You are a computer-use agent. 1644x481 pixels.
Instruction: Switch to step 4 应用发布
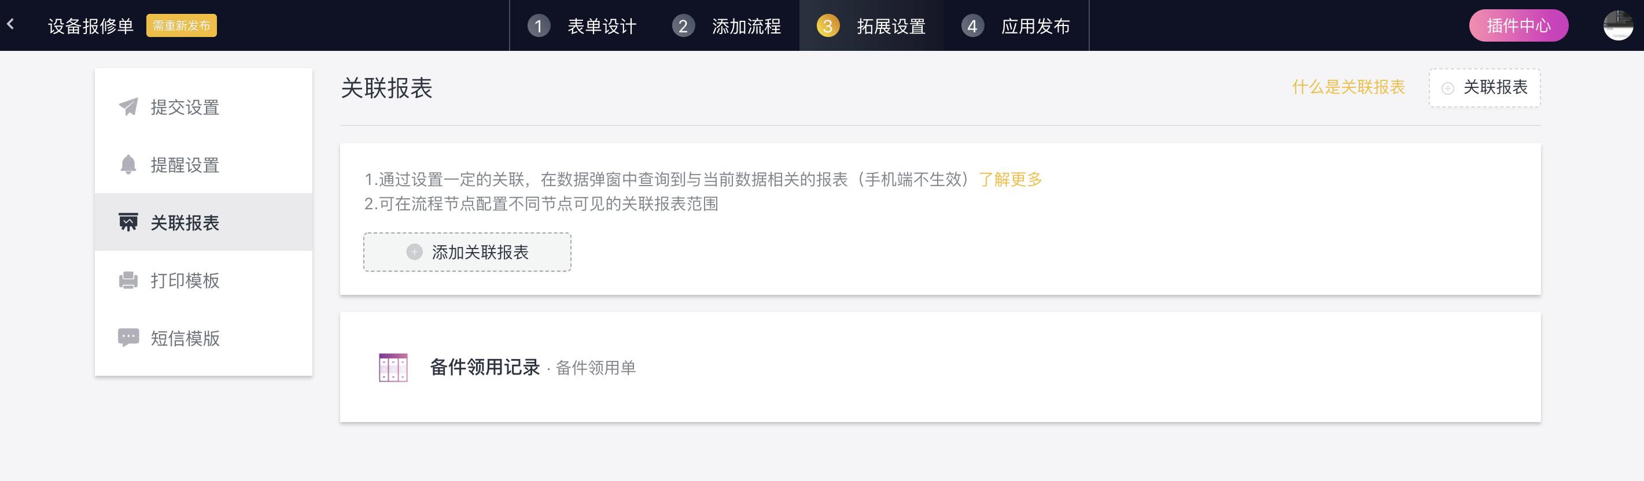pyautogui.click(x=1016, y=26)
